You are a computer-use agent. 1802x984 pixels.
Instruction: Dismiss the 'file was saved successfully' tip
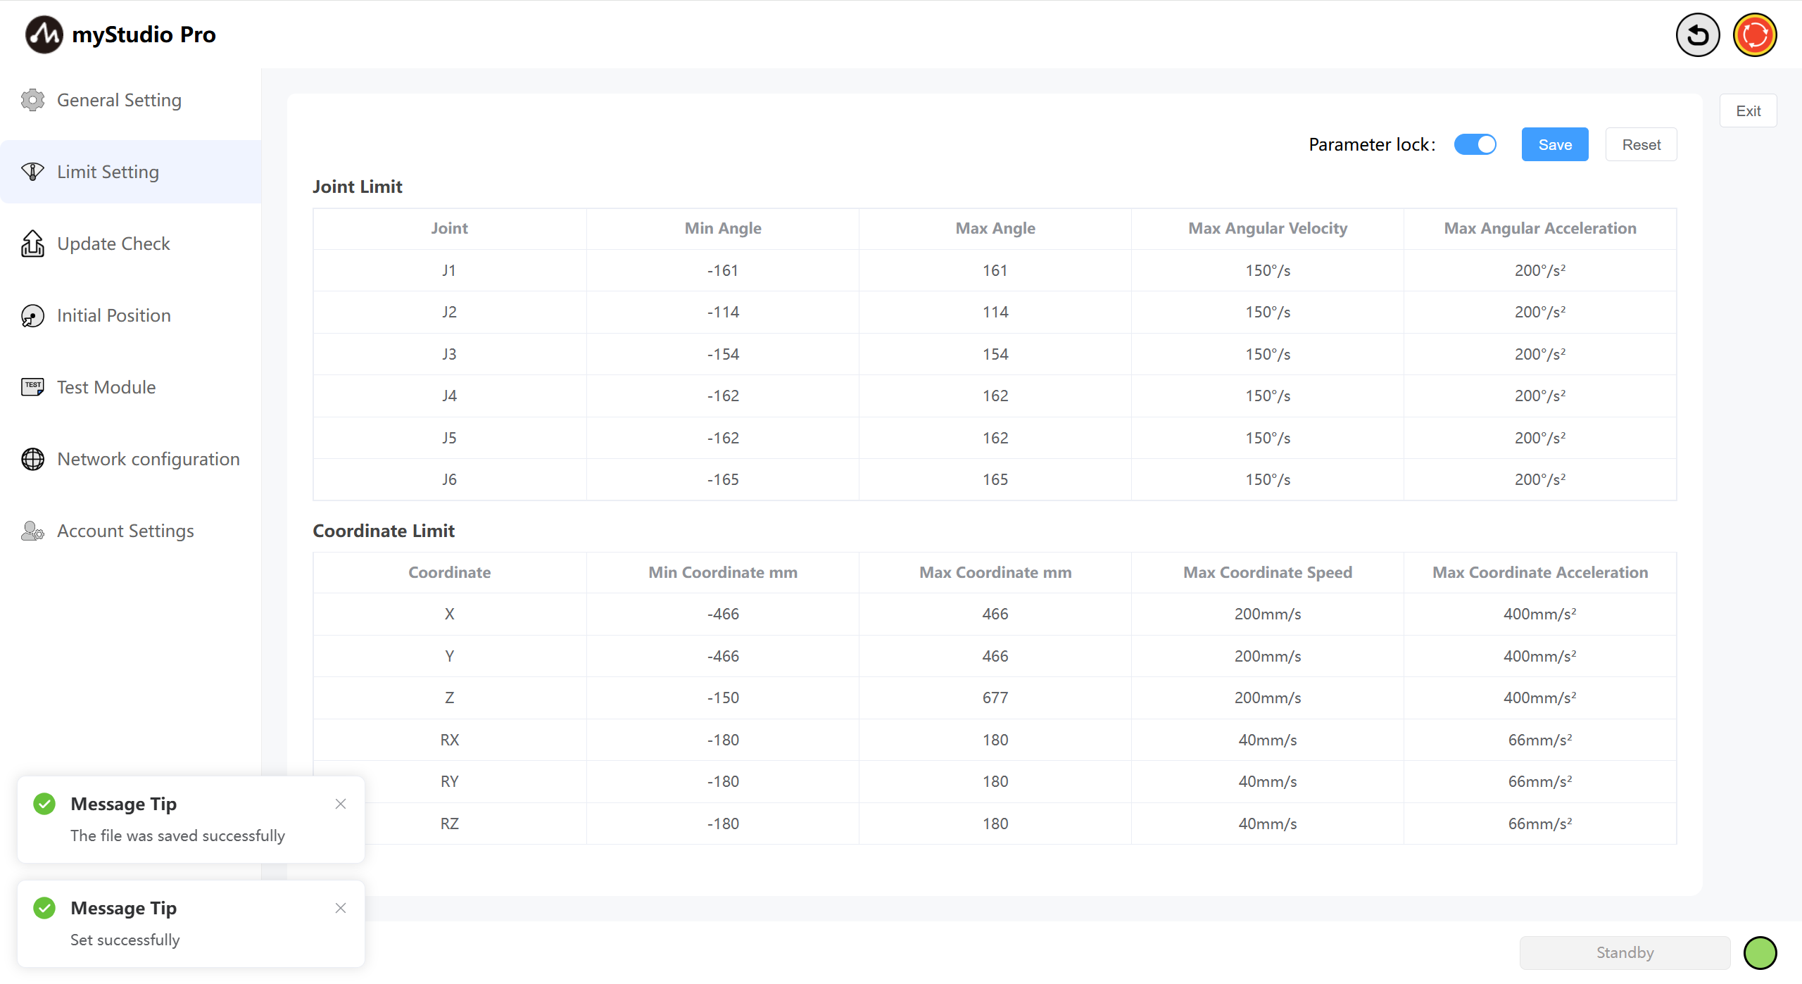(341, 804)
